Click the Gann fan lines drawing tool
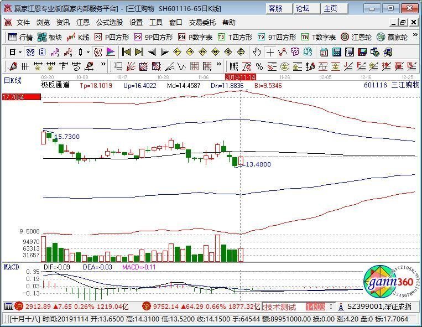The width and height of the screenshot is (422, 327). coord(131,66)
